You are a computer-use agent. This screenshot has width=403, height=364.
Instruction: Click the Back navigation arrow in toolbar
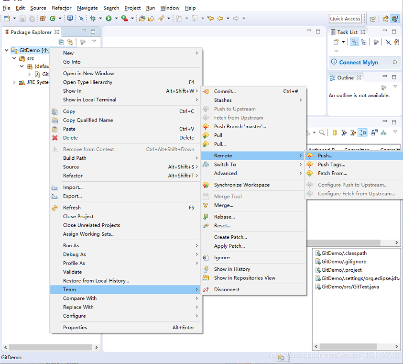(220, 18)
